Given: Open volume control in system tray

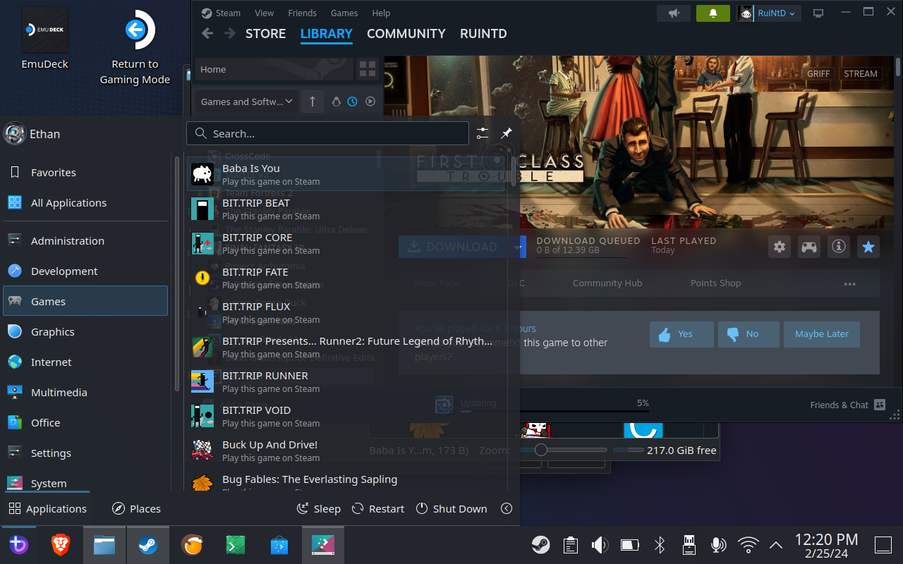Looking at the screenshot, I should click(x=600, y=544).
